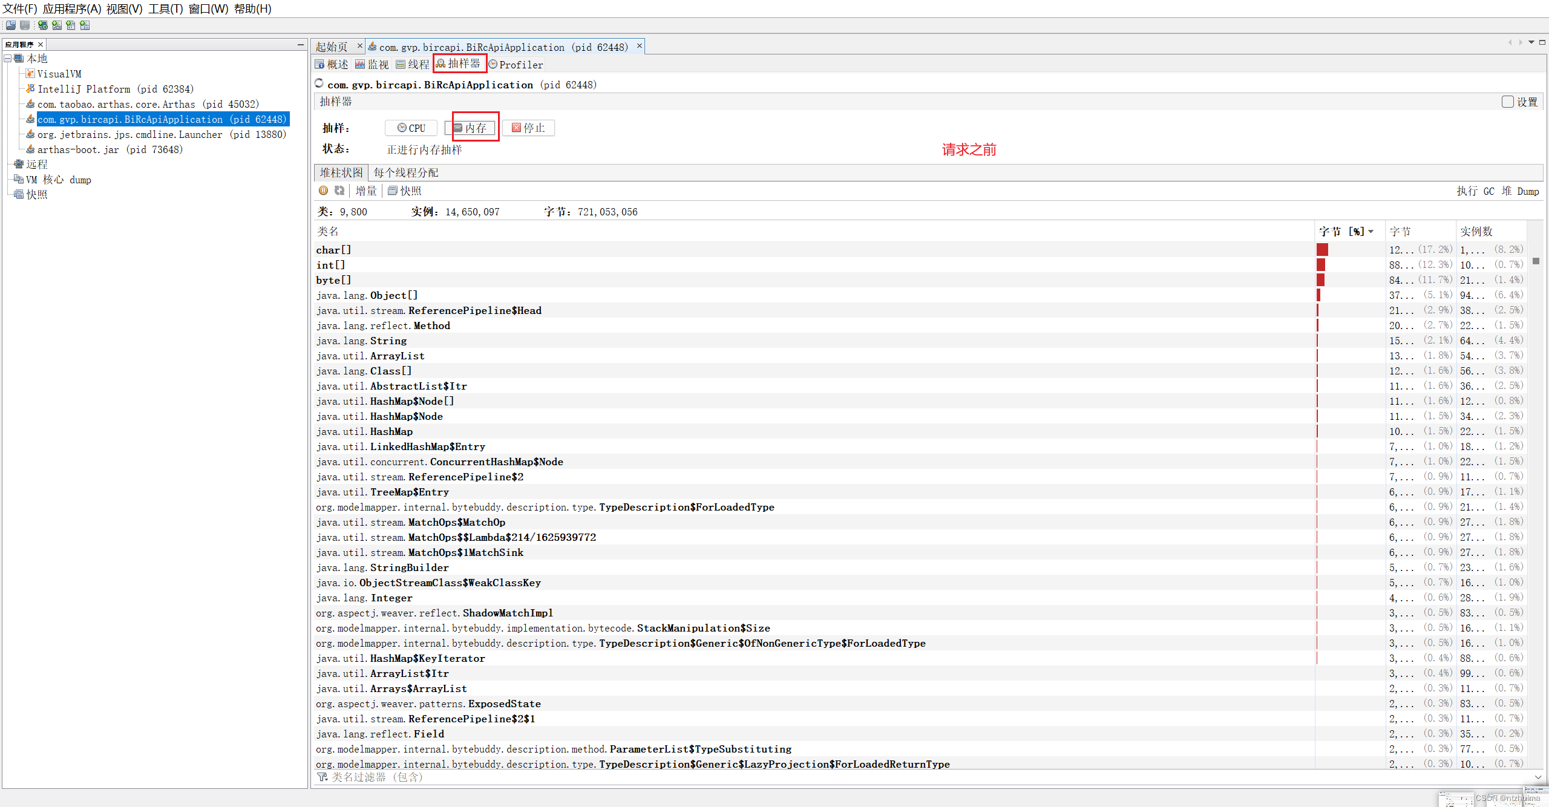Collapse the 本地 tree node
This screenshot has width=1549, height=807.
coord(8,59)
